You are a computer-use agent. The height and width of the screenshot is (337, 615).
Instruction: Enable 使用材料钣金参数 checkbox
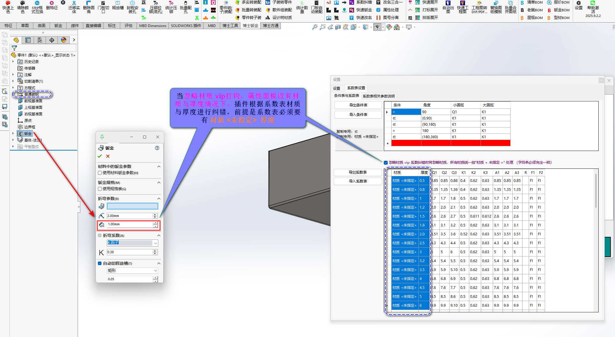[x=100, y=173]
